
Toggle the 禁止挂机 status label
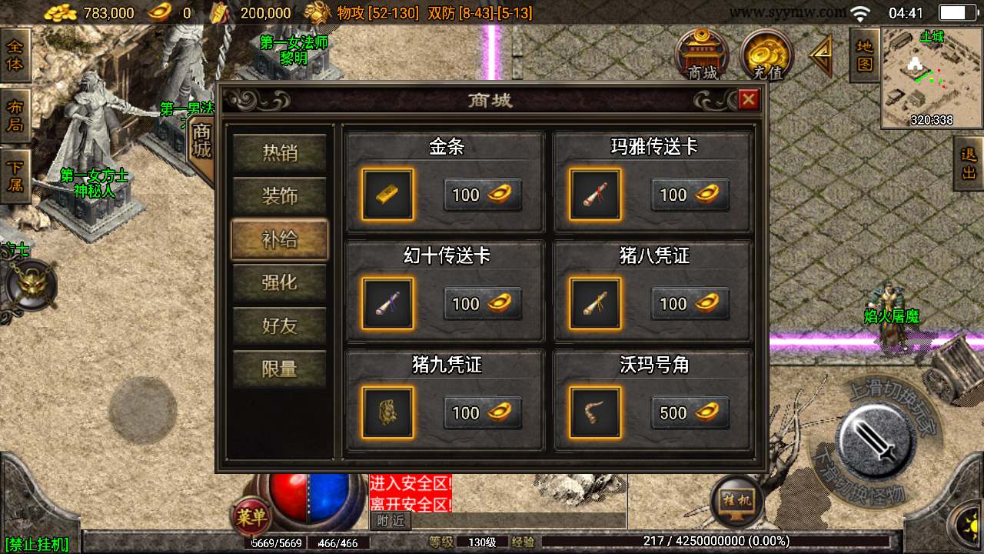pos(36,545)
